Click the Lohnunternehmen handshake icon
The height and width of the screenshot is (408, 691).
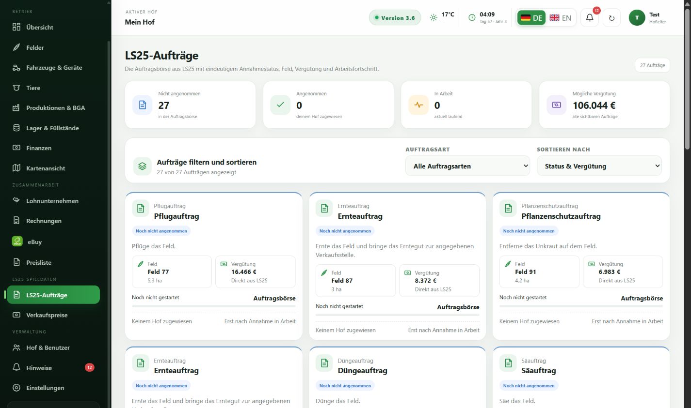[x=16, y=200]
